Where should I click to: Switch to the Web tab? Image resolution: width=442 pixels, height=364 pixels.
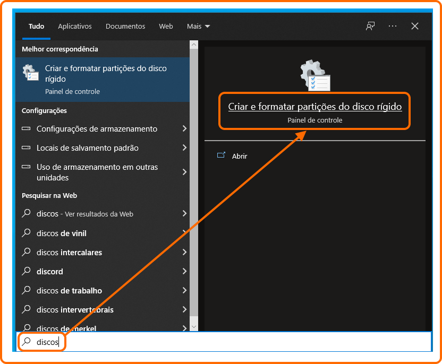(166, 26)
